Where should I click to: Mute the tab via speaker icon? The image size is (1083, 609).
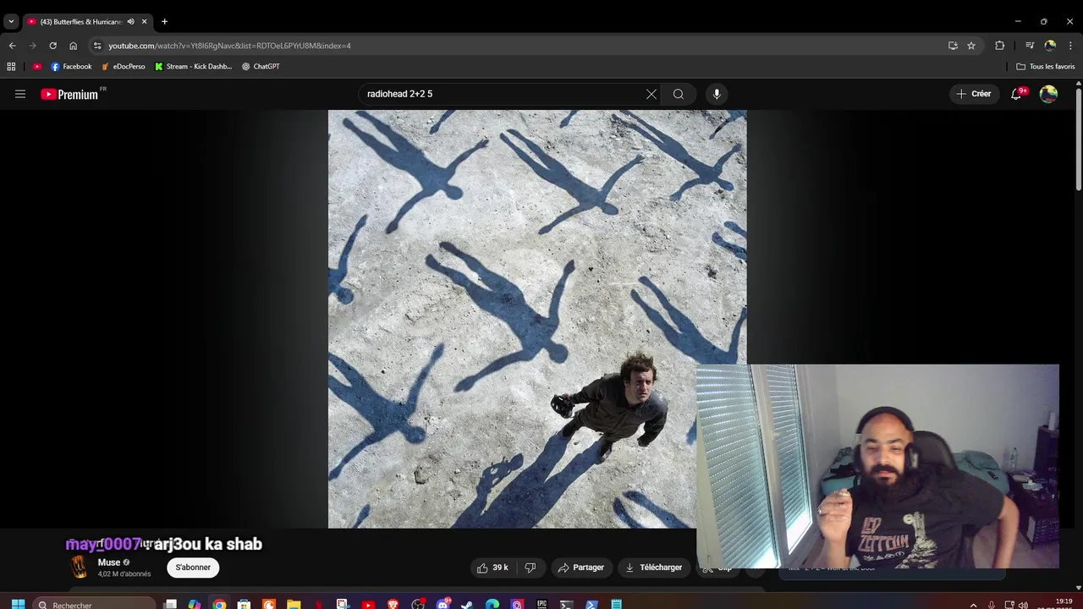[x=130, y=21]
